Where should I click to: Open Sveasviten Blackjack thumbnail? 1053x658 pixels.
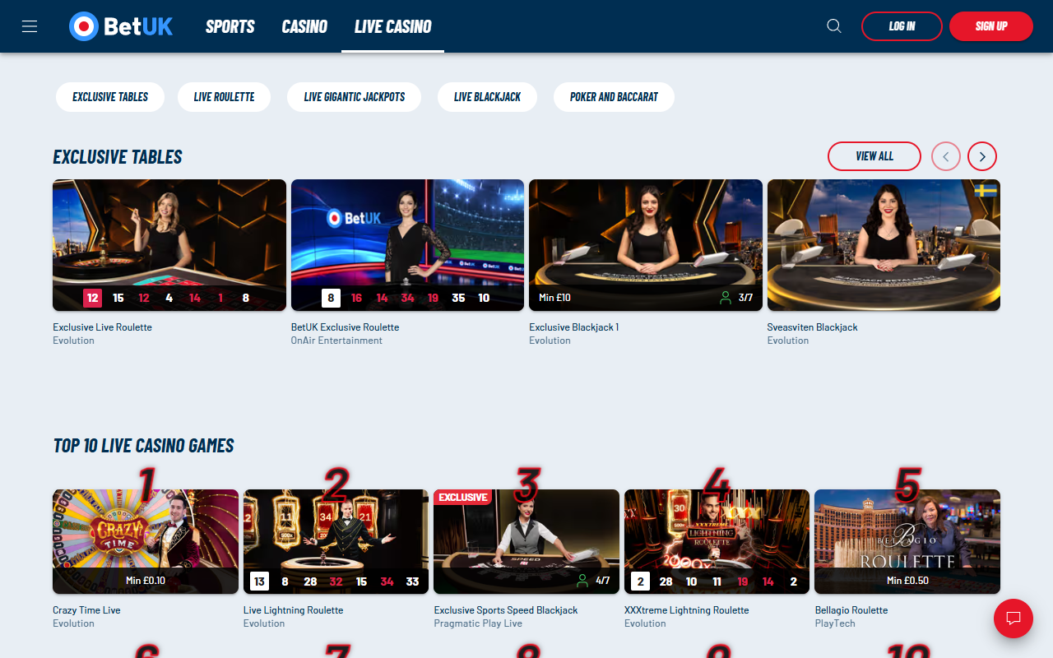click(884, 245)
